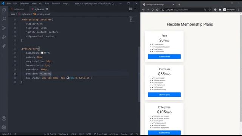This screenshot has width=242, height=136.
Task: Open the browser extensions puzzle icon
Action: [220, 9]
